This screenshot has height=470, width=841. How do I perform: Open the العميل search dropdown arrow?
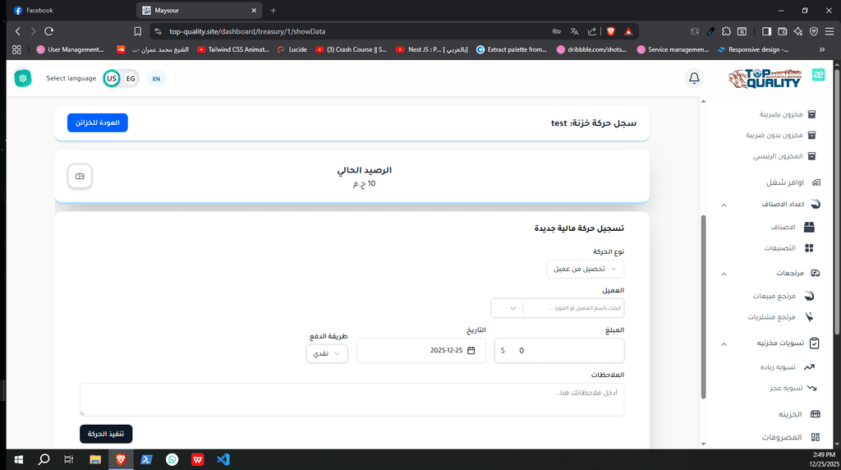click(x=512, y=308)
